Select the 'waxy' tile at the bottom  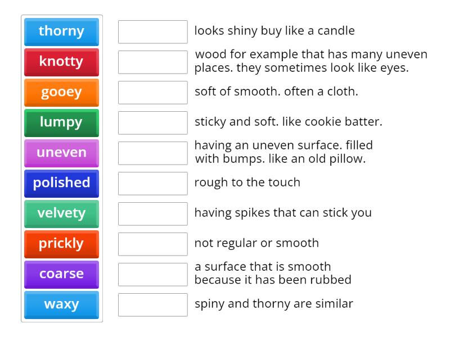[61, 304]
